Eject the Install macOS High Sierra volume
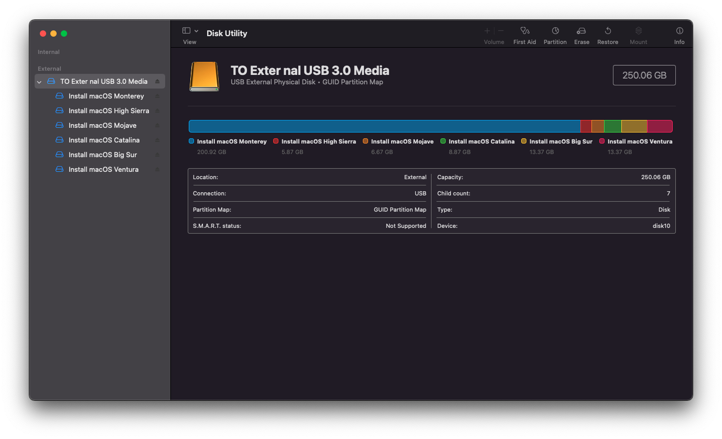Screen dimensions: 722x439 tap(157, 111)
